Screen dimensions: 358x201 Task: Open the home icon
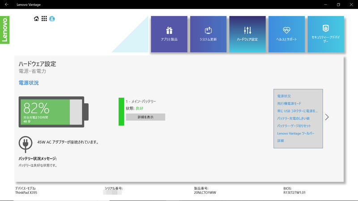[36, 19]
